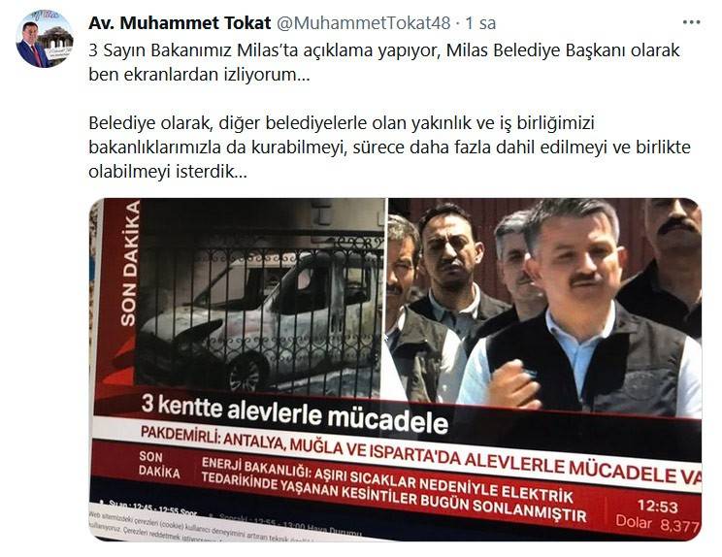Click the @MuhammetTokat48 handle
The height and width of the screenshot is (557, 722).
[x=363, y=23]
